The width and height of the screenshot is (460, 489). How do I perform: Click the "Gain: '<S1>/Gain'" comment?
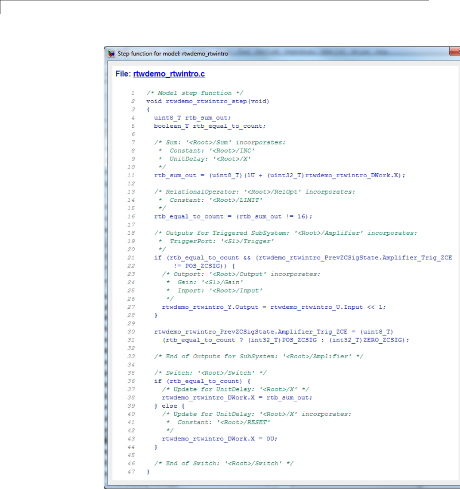point(204,282)
